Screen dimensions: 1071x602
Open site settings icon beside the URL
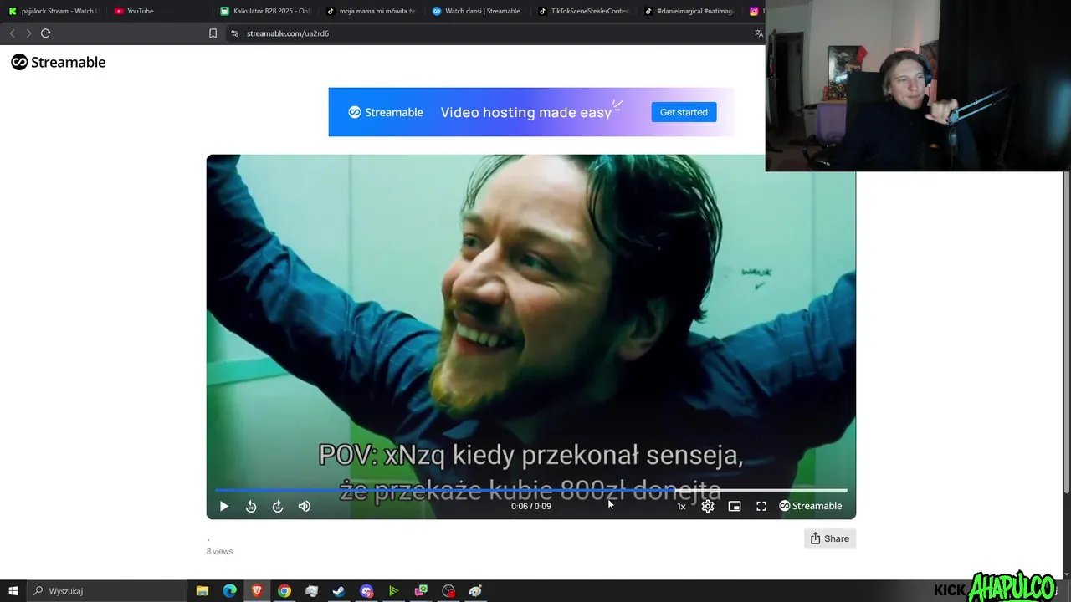pos(234,33)
